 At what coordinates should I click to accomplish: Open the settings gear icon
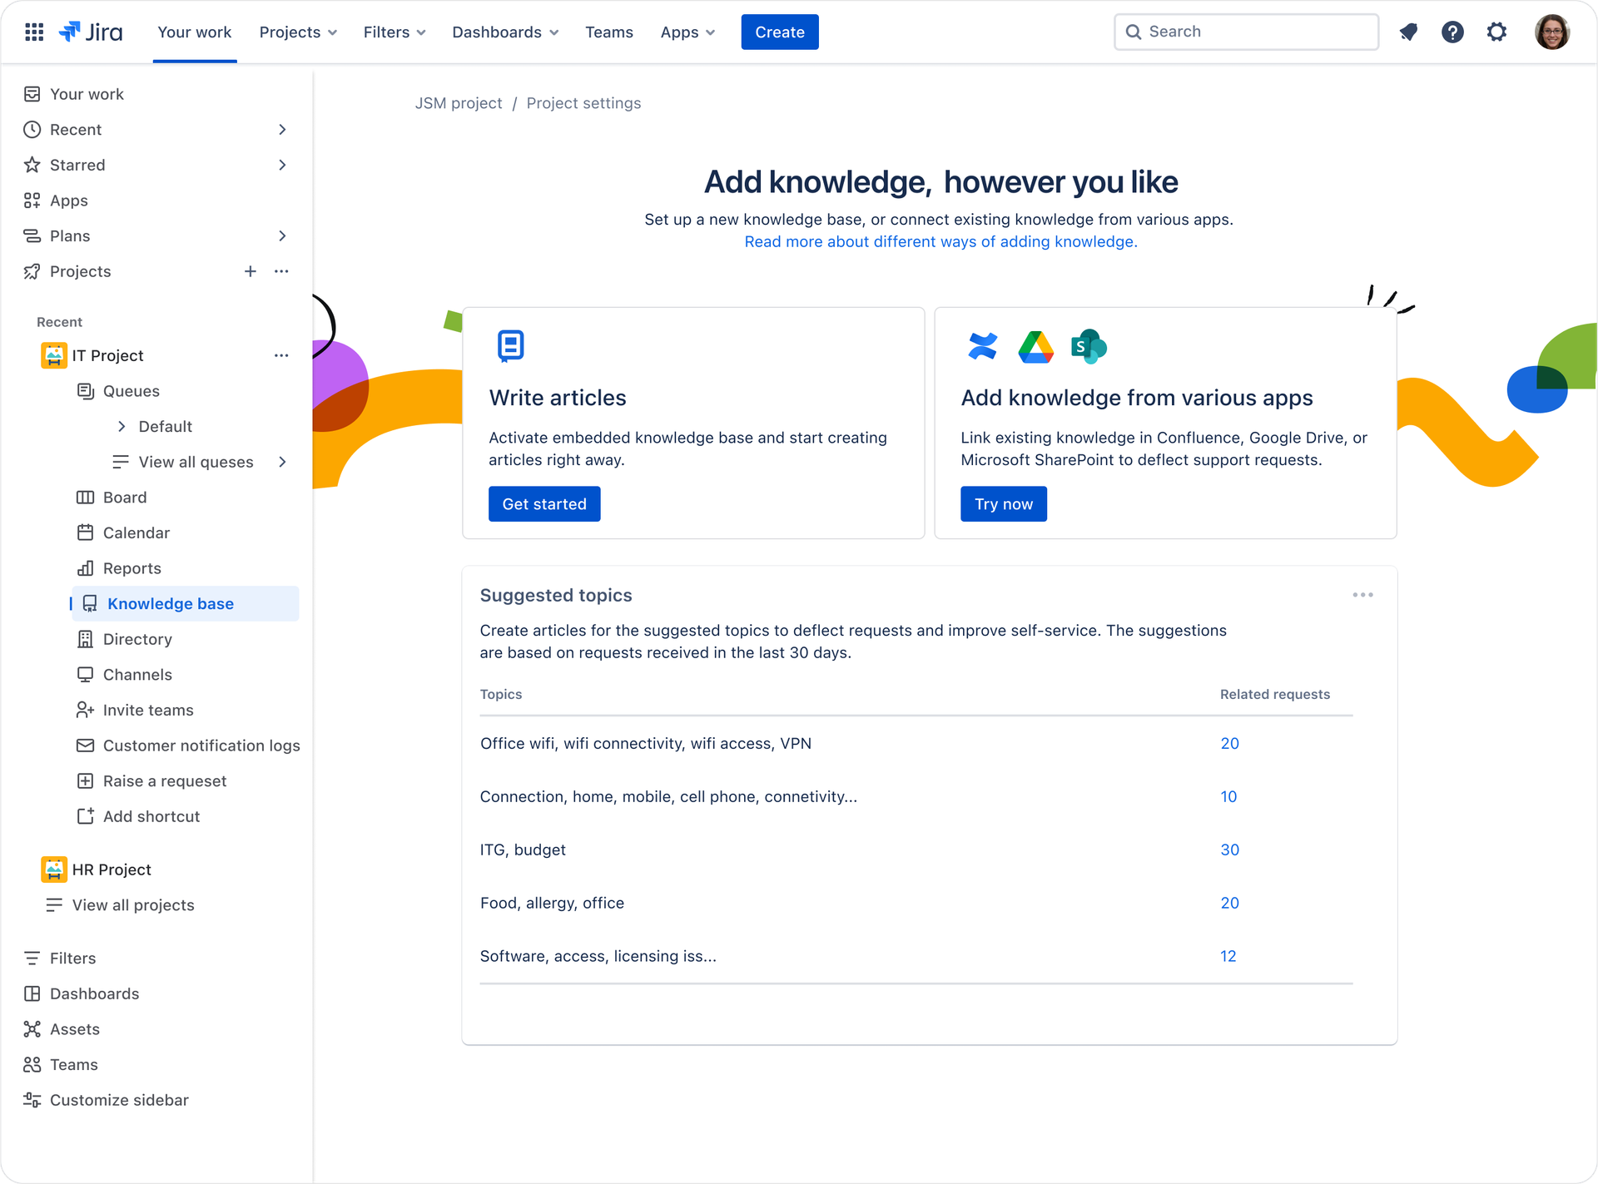(x=1496, y=32)
